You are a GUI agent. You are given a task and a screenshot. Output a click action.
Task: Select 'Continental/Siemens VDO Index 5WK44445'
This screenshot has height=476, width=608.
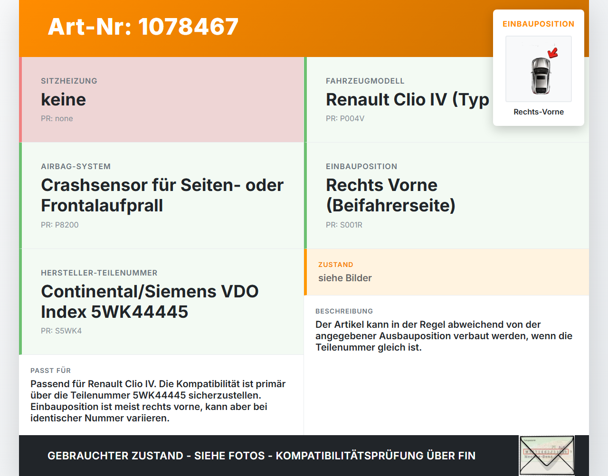point(150,302)
